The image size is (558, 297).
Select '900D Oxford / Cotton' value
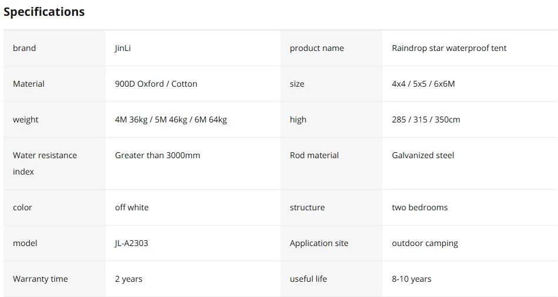click(156, 84)
